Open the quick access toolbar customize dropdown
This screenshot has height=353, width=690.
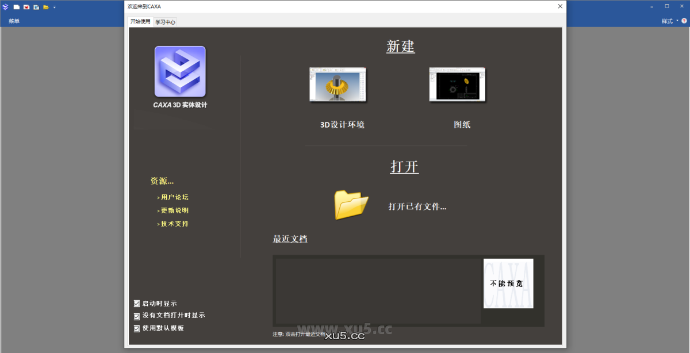pos(55,7)
